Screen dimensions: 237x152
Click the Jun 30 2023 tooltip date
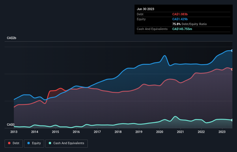[x=145, y=9]
